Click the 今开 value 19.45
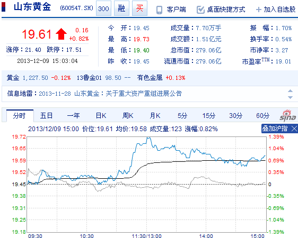This screenshot has height=238, width=298. (x=141, y=28)
